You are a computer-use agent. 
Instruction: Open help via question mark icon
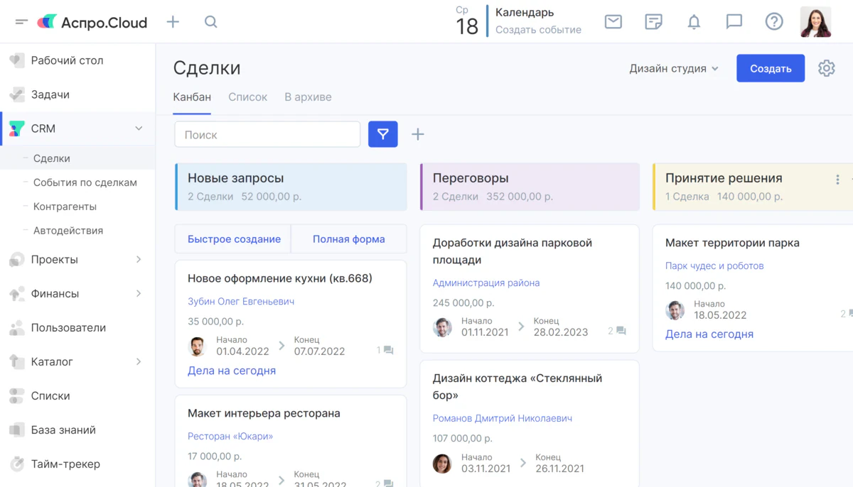774,22
